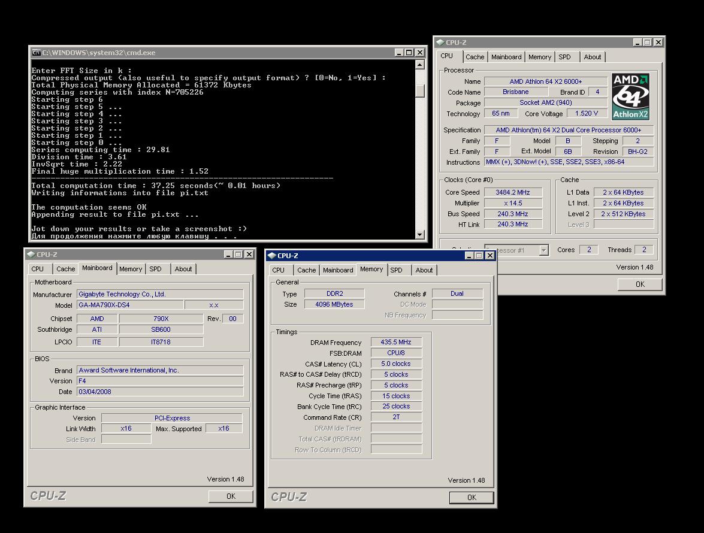Close the cmd.exe window
This screenshot has width=704, height=533.
tap(420, 53)
